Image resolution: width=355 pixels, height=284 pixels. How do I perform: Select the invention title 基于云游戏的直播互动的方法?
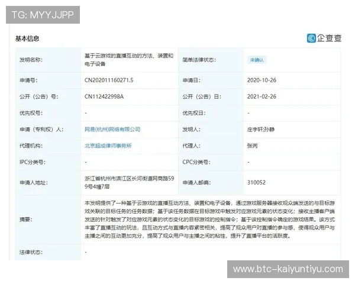click(129, 60)
